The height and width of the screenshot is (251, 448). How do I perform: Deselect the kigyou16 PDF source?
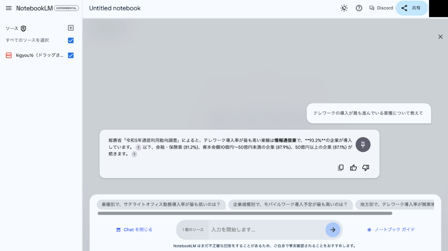(x=71, y=55)
